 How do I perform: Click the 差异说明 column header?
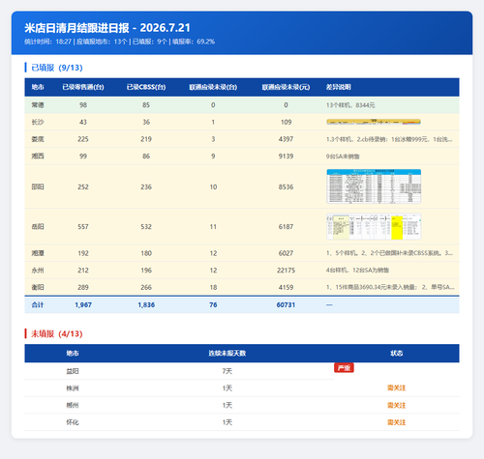[x=338, y=87]
